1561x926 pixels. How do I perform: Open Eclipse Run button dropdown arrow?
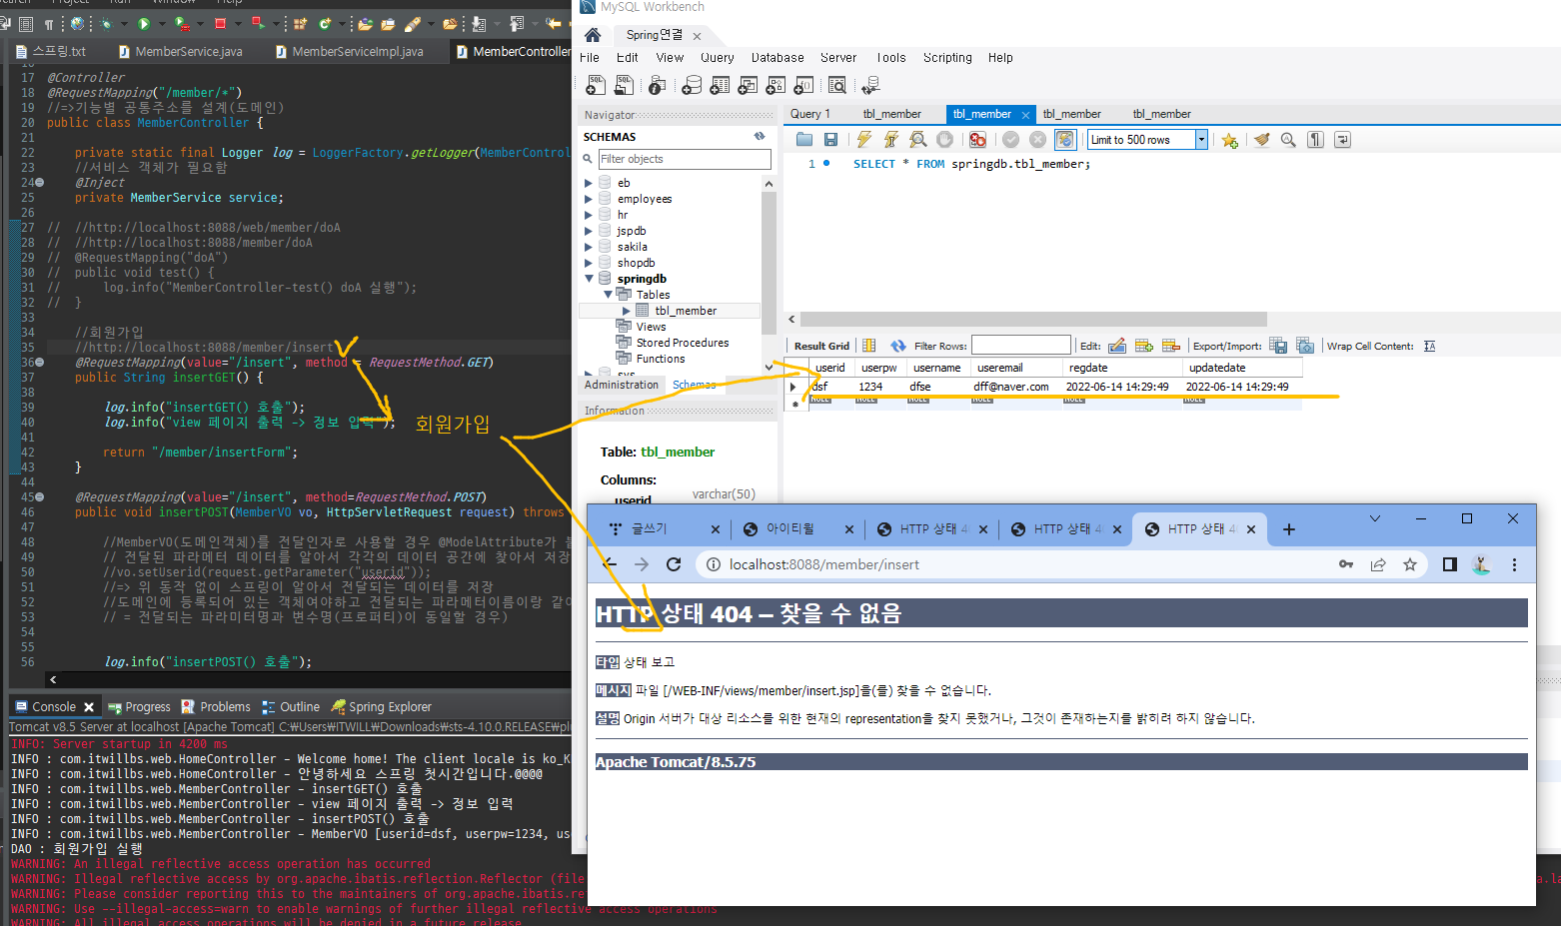coord(161,23)
